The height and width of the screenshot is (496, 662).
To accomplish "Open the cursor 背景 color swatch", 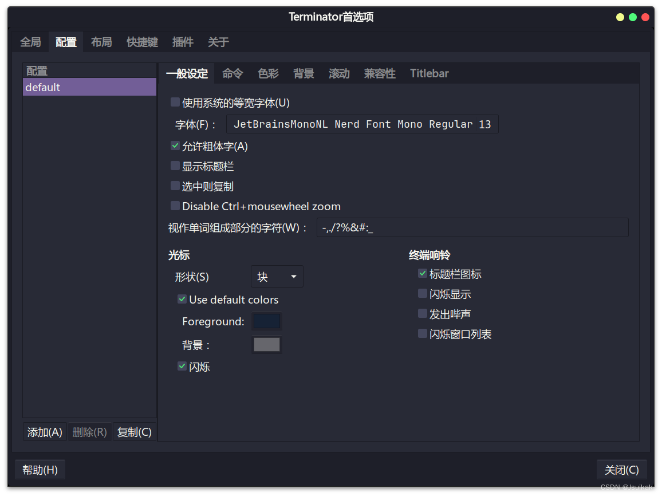I will (266, 345).
